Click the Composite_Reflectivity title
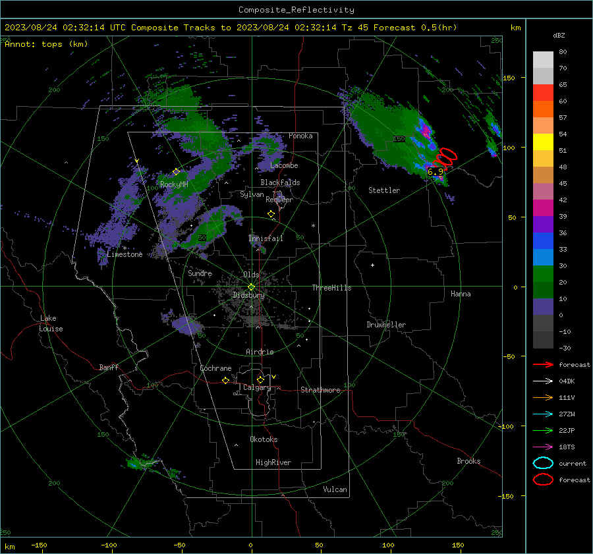Screen dimensions: 593x554 pyautogui.click(x=296, y=10)
